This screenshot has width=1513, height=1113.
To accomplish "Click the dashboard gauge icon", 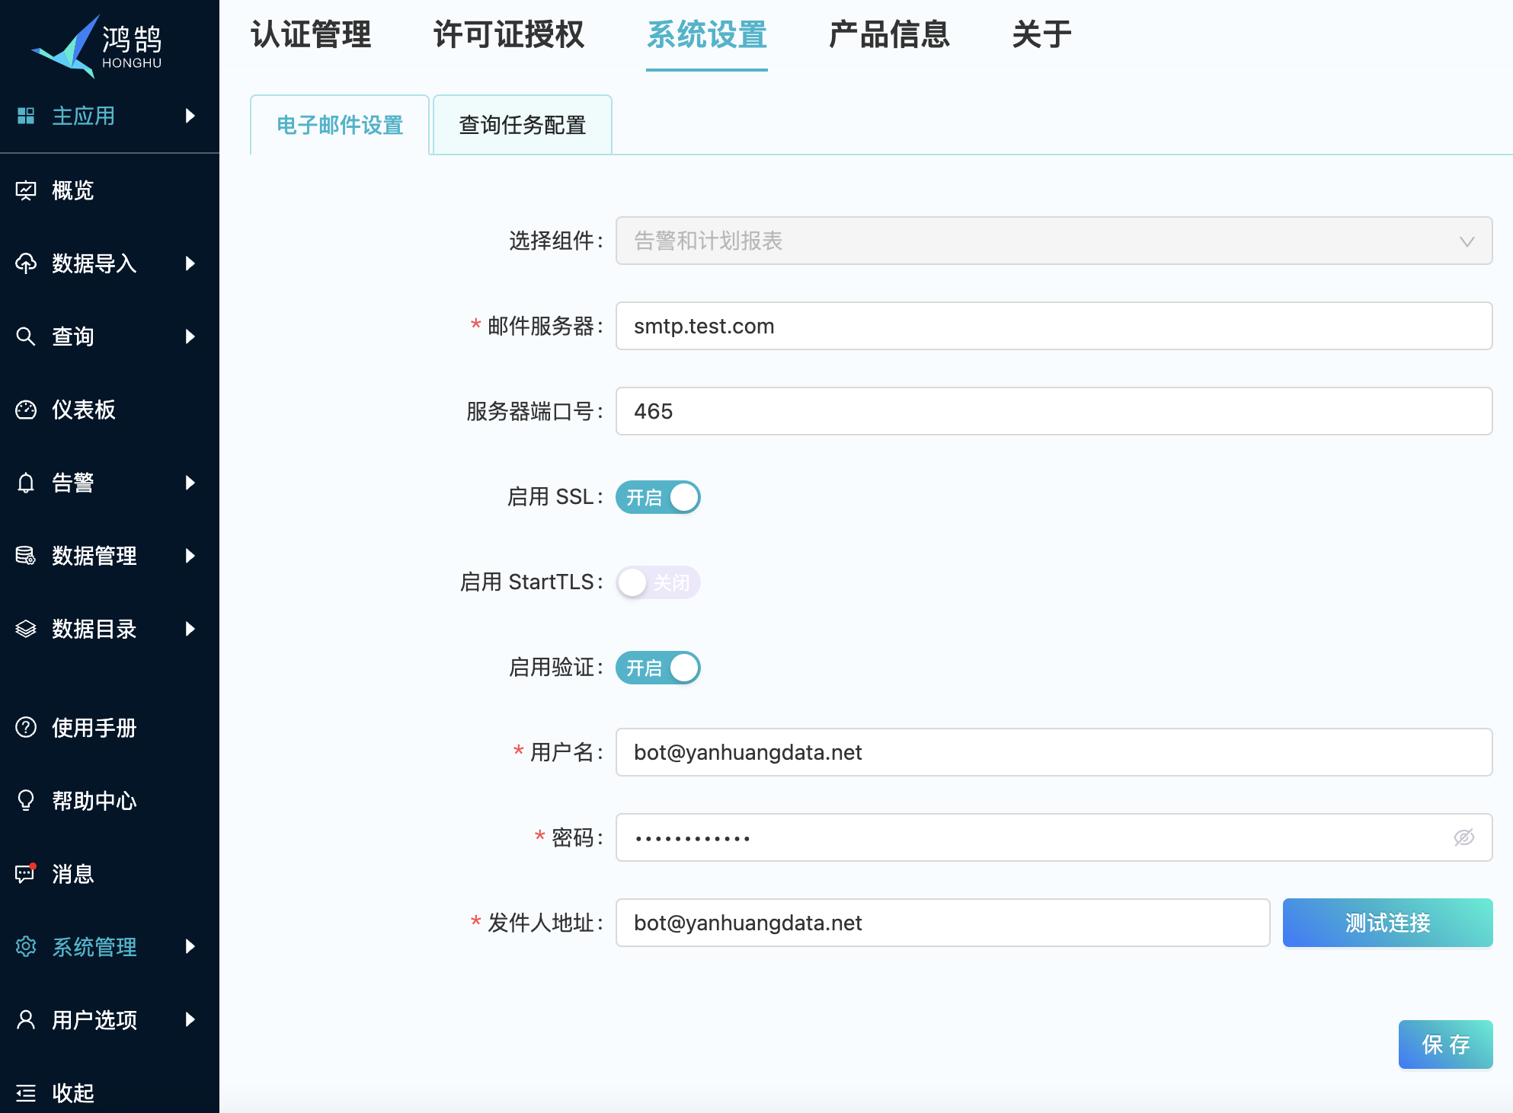I will click(26, 410).
